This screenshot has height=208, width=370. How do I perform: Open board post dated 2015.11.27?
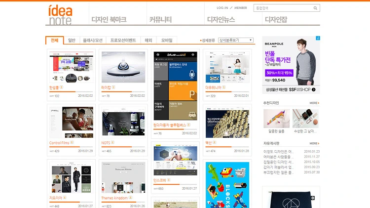click(x=278, y=157)
